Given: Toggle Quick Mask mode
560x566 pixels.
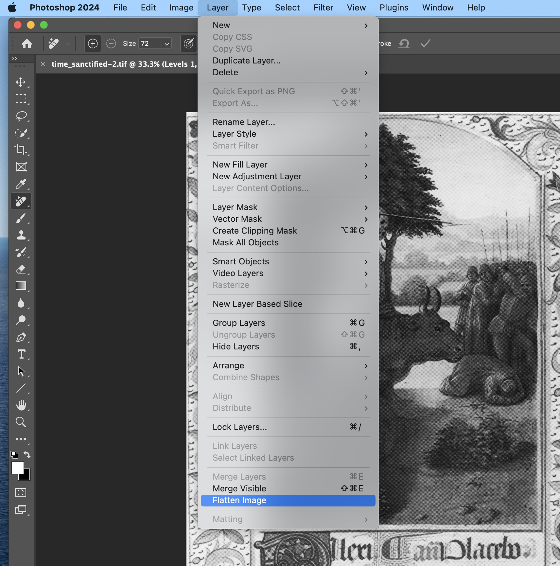Looking at the screenshot, I should click(x=21, y=492).
